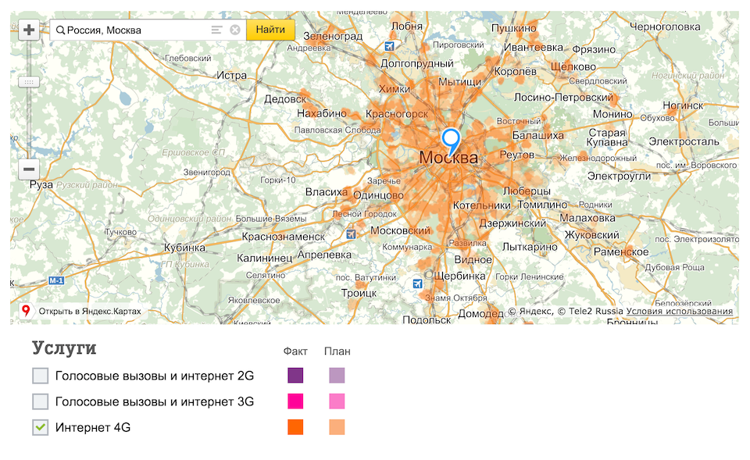Zoom in with the plus button
750x460 pixels.
[x=29, y=30]
